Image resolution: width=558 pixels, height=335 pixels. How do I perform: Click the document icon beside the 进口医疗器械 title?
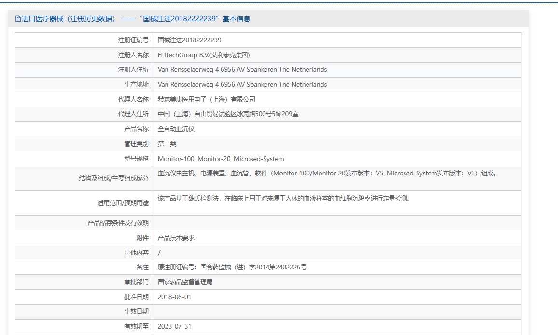(x=18, y=19)
